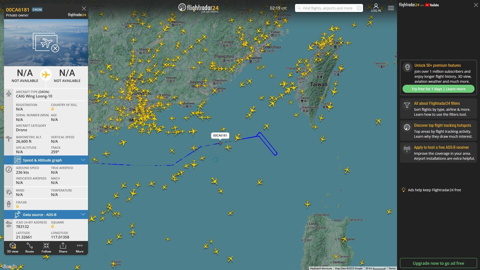Close the 00CA6181 flight details panel
The image size is (480, 270).
(84, 8)
